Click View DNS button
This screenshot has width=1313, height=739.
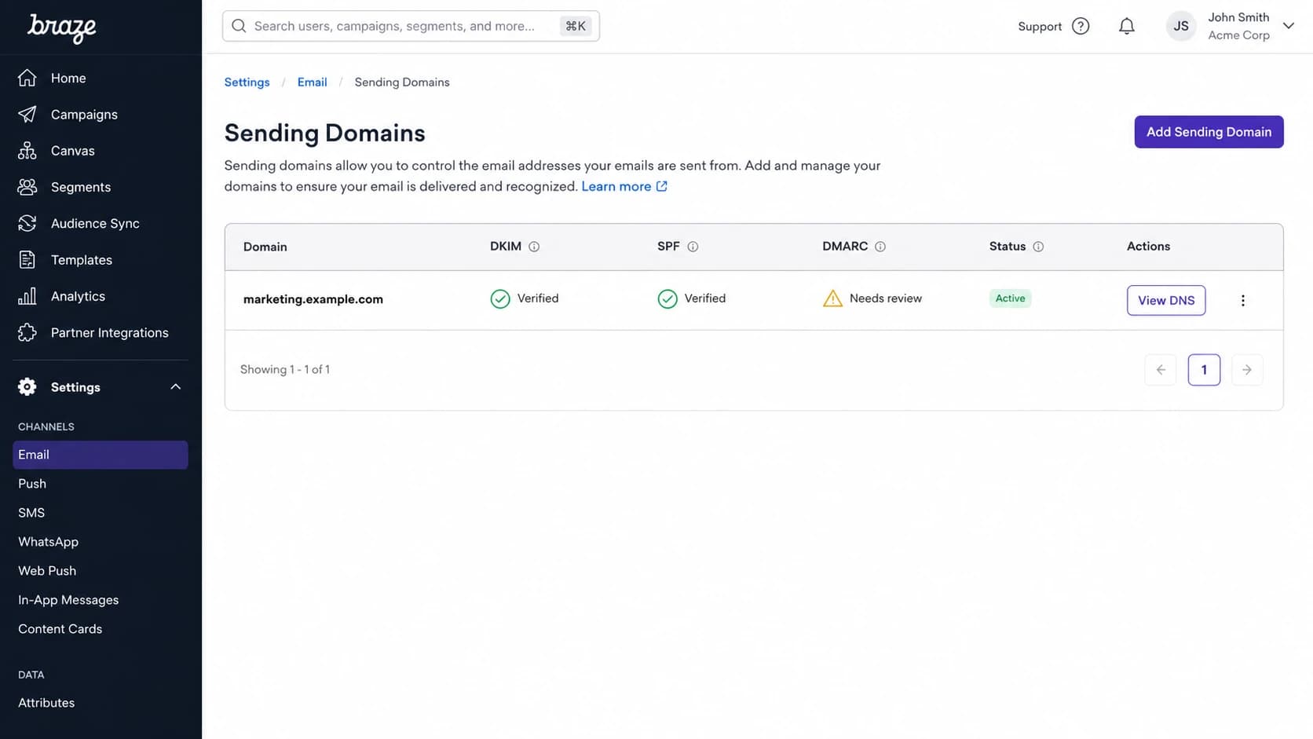[x=1166, y=300]
